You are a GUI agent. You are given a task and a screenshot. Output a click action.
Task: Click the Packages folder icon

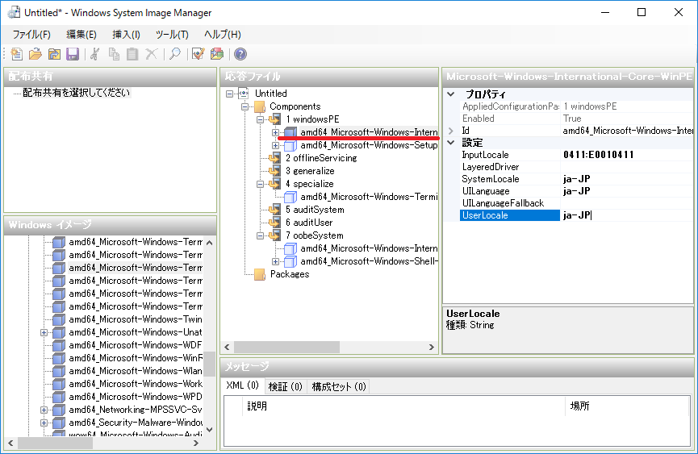(260, 274)
